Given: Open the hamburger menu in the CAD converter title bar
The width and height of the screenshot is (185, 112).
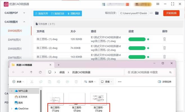Looking at the screenshot, I should coord(158,4).
